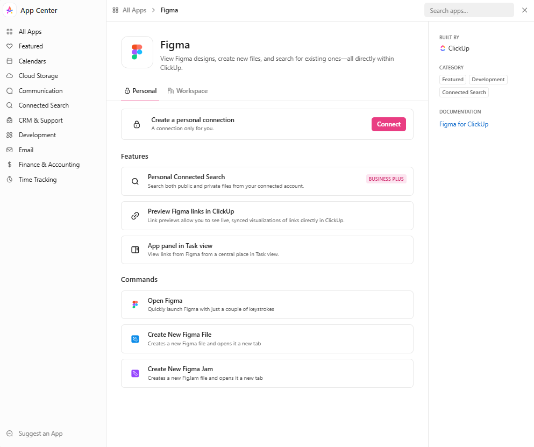Click the Communication chat bubble icon

click(10, 91)
